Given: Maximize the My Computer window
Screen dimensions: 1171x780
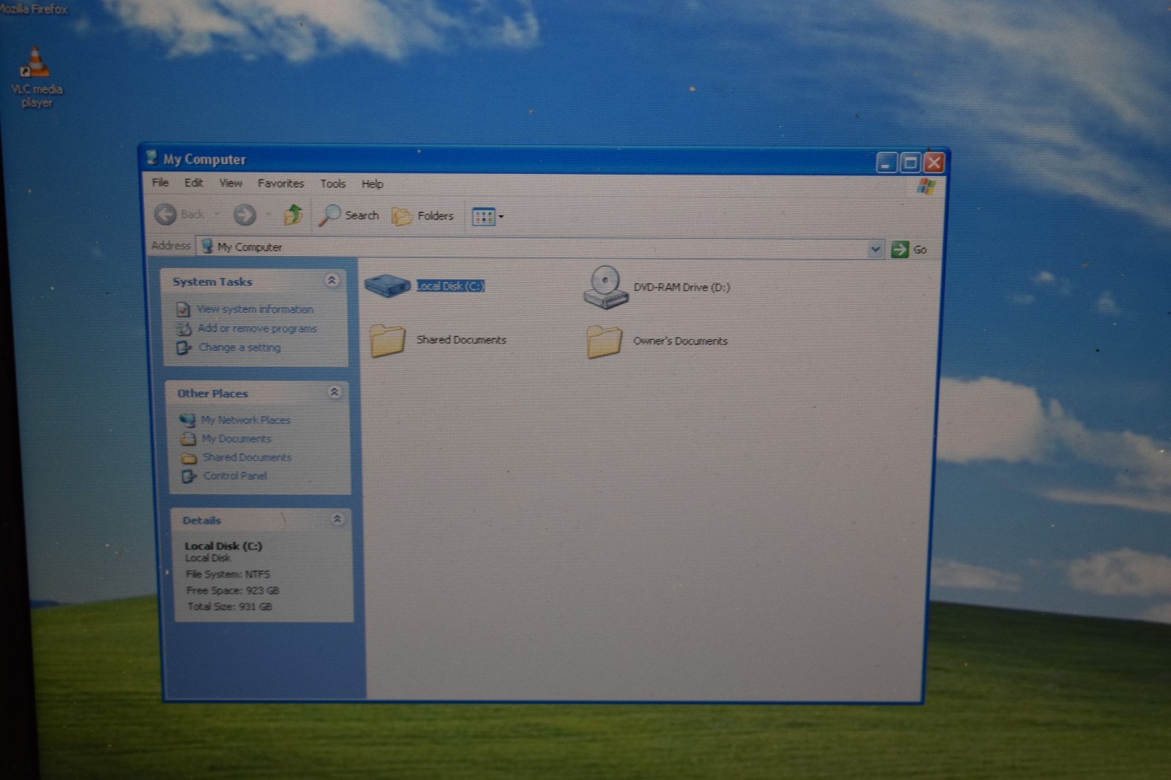Looking at the screenshot, I should point(910,162).
